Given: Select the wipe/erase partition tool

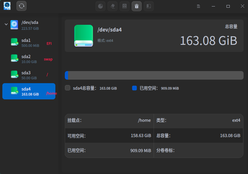Looking at the screenshot, I should click(x=112, y=6).
